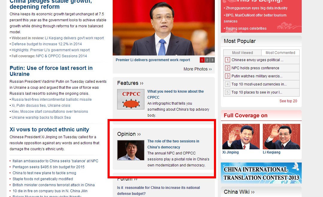Open the Li Keqiang coverage photo
Viewport: 323px width, 197px height.
coord(281,136)
